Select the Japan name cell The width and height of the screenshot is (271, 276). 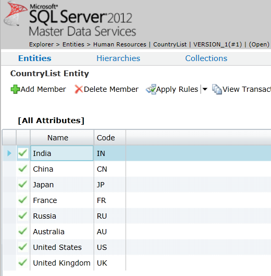(62, 185)
